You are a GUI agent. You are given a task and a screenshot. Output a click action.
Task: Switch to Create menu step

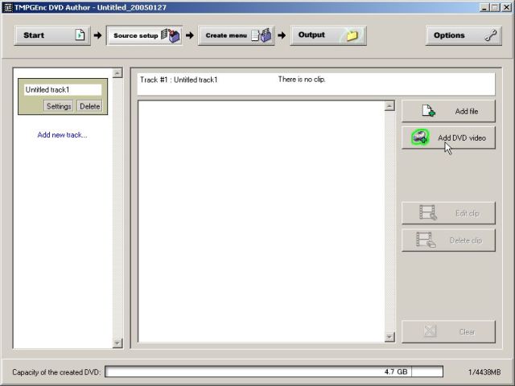tap(236, 35)
